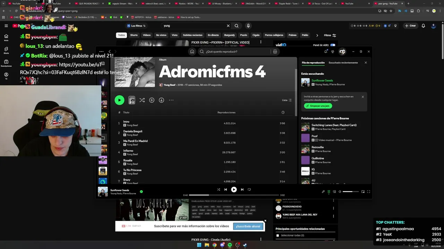Image resolution: width=444 pixels, height=249 pixels.
Task: Open Yung Beef artist link in header
Action: [169, 85]
